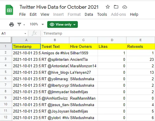Click the Likes header cell
Image resolution: width=155 pixels, height=121 pixels.
point(112,47)
